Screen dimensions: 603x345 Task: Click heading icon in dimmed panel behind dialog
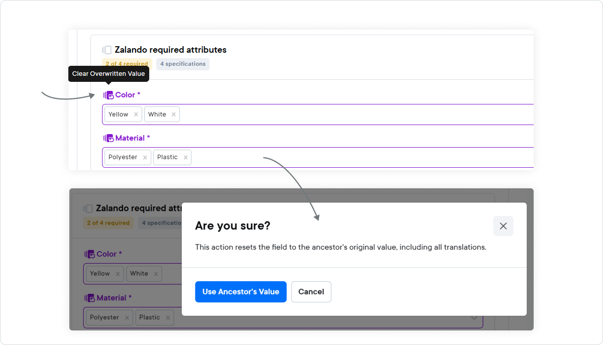click(88, 208)
